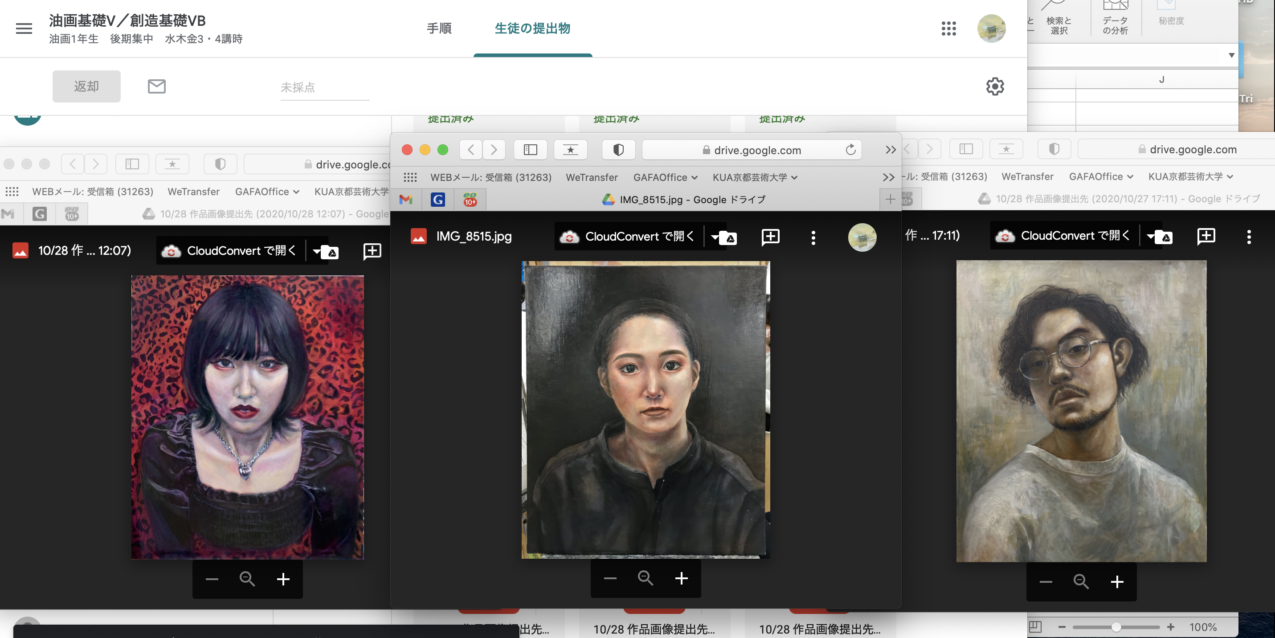Open more actions menu for IMG_8515.jpg
This screenshot has height=638, width=1275.
[813, 237]
